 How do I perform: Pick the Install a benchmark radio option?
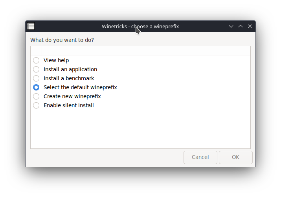click(x=36, y=78)
